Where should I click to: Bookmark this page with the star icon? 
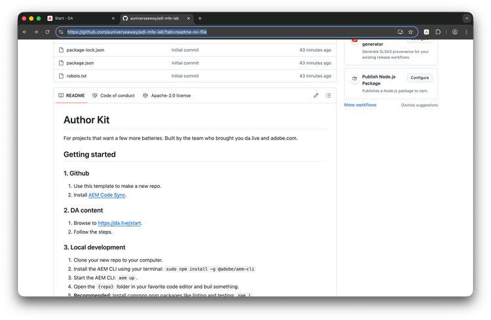coord(410,31)
